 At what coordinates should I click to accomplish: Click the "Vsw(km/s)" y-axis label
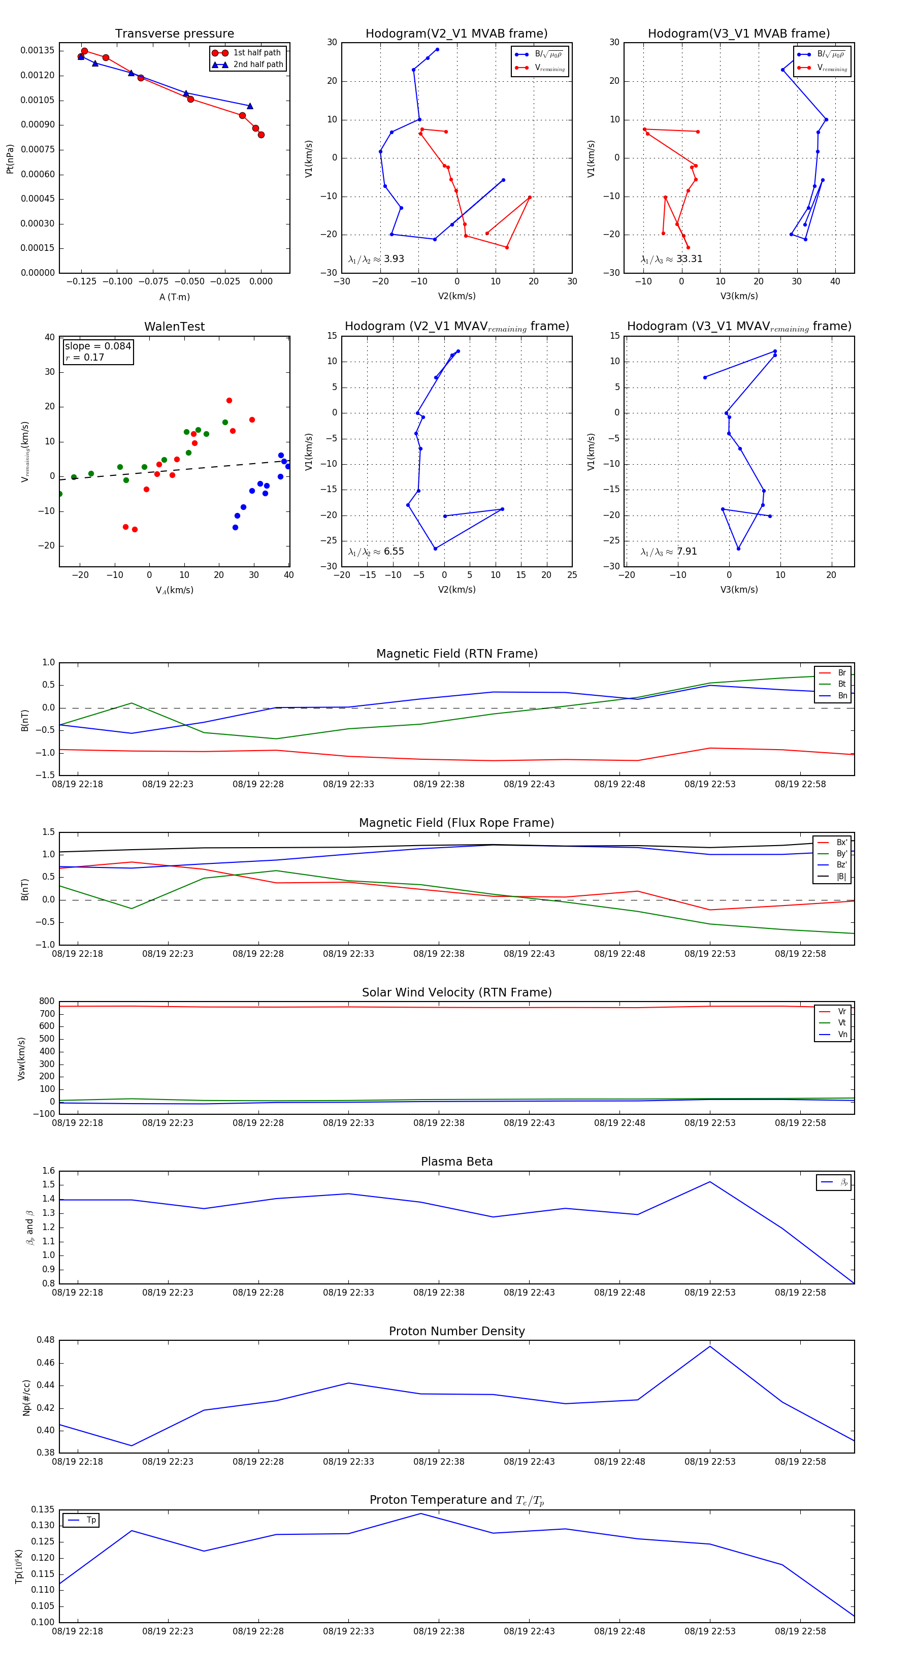21,1058
